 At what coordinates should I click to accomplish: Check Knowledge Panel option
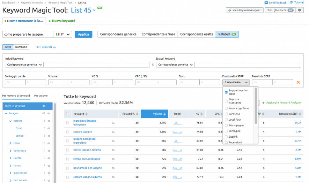(226, 108)
